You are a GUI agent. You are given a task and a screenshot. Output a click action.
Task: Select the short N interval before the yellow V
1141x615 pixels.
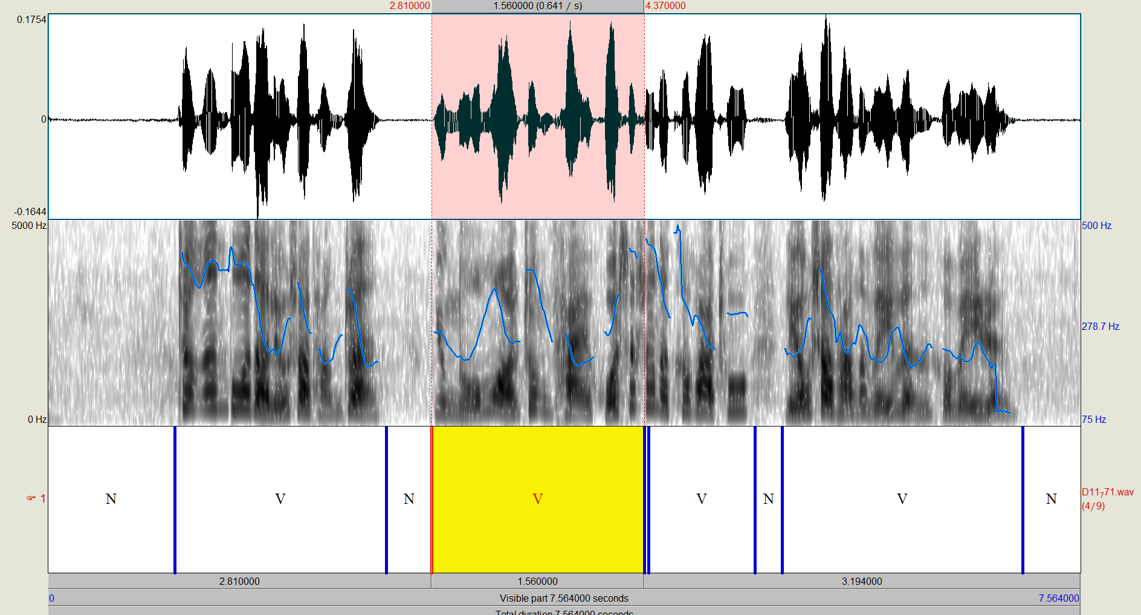409,499
